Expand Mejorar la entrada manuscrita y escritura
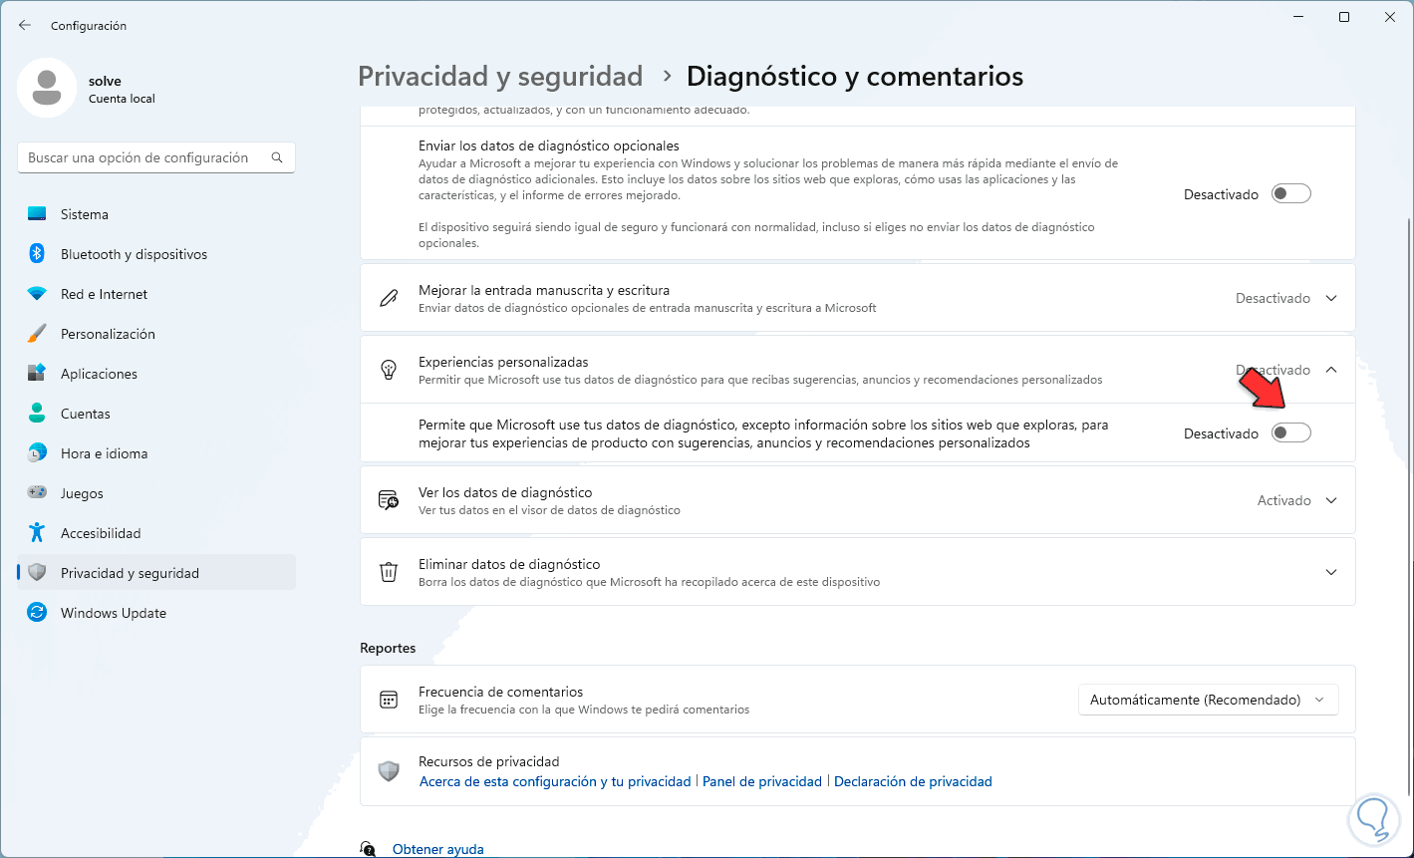This screenshot has width=1414, height=858. (1331, 298)
